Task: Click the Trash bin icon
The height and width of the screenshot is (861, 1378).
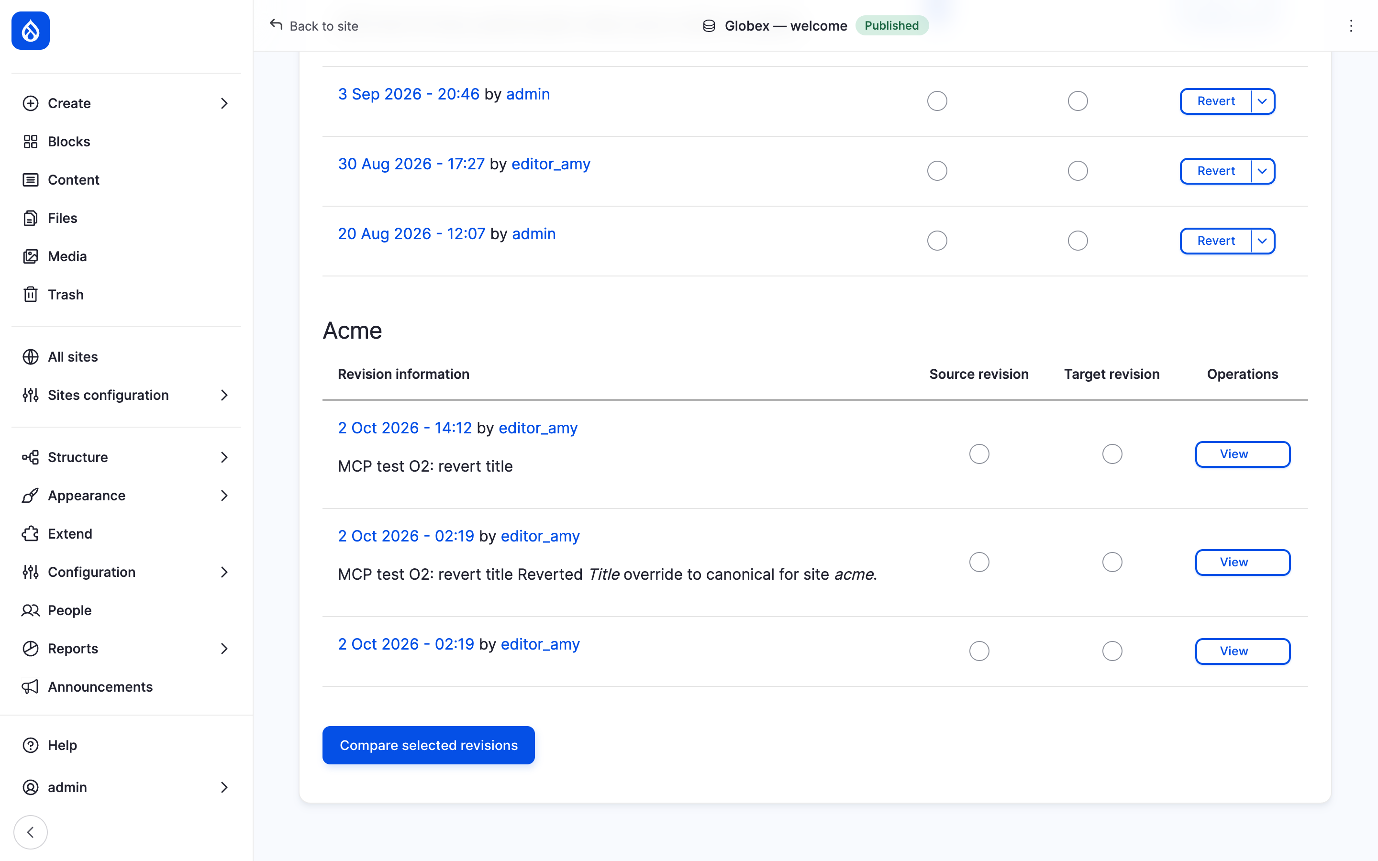Action: 31,294
